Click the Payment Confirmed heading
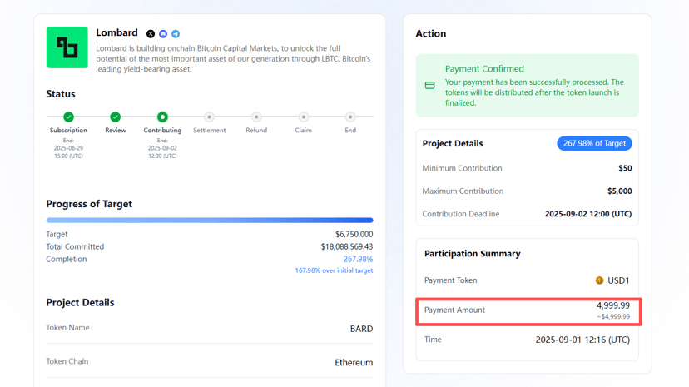The width and height of the screenshot is (689, 387). (484, 69)
